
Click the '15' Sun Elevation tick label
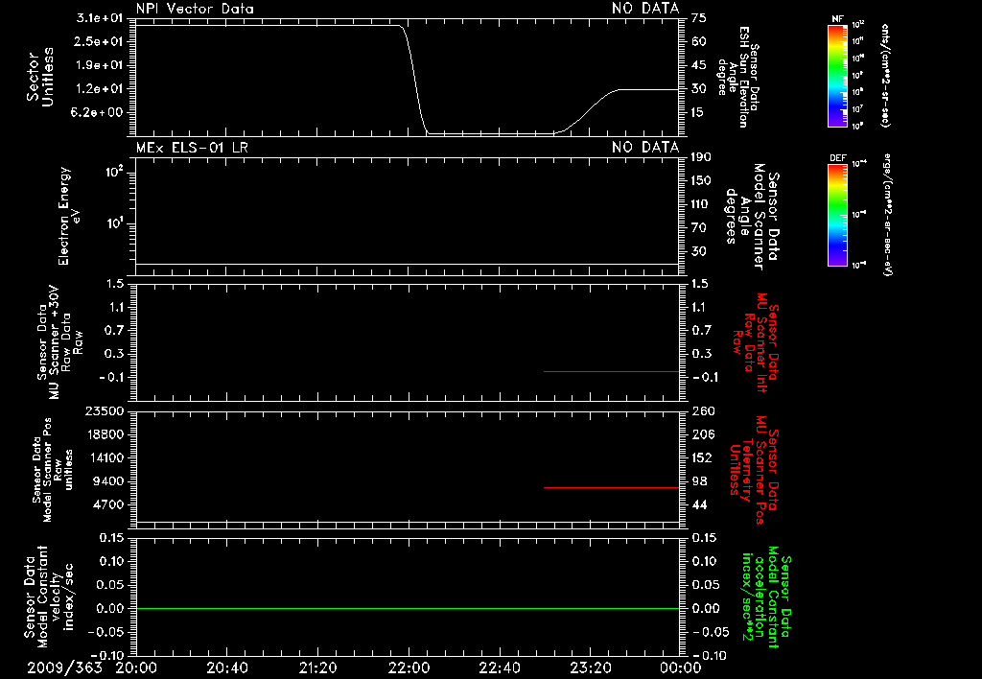click(x=699, y=113)
